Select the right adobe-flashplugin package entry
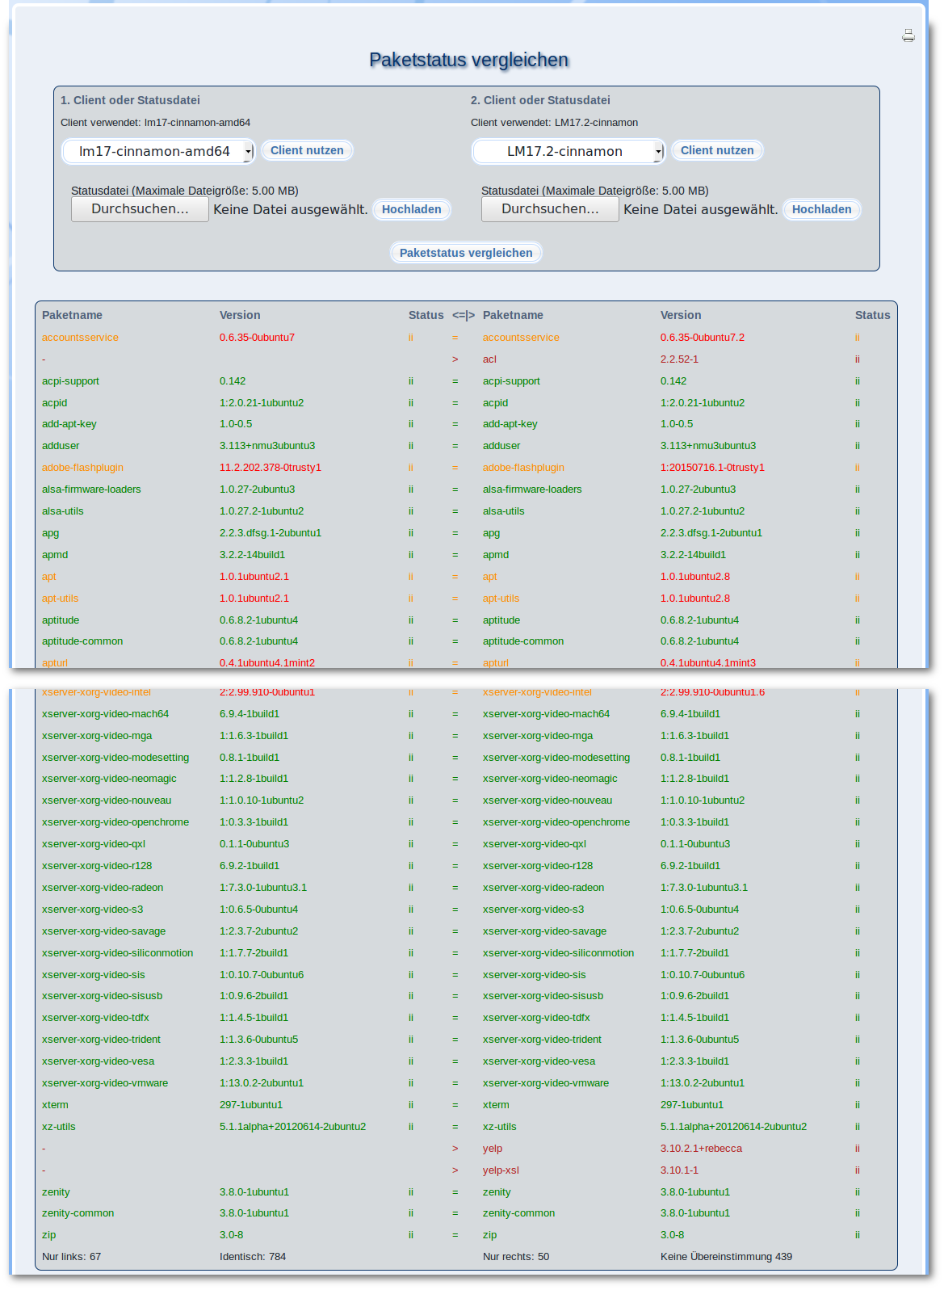 (x=523, y=468)
